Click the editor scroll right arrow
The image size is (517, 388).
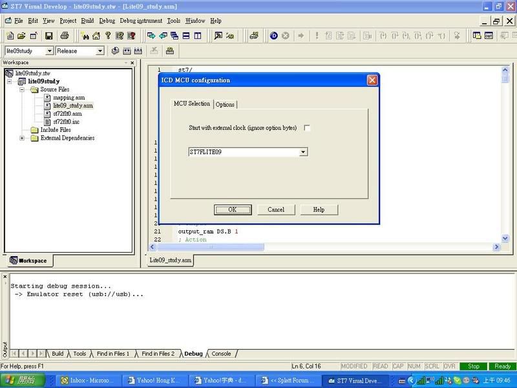click(x=496, y=247)
